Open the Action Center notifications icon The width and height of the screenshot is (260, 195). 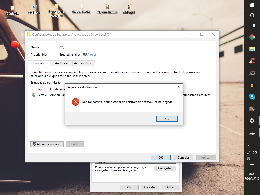[x=252, y=188]
